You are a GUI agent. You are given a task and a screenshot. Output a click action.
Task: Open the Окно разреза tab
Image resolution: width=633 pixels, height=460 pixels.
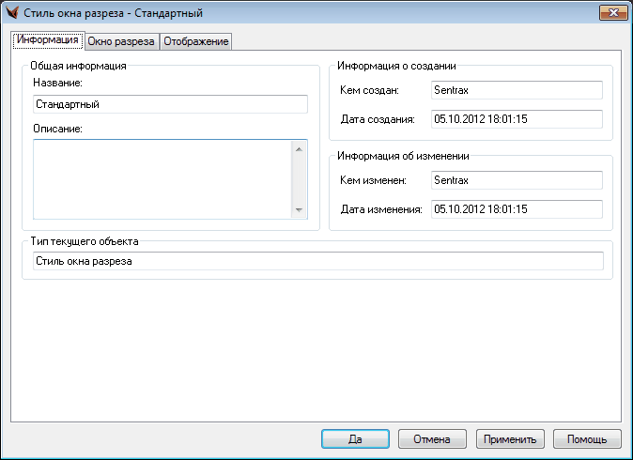pyautogui.click(x=121, y=41)
